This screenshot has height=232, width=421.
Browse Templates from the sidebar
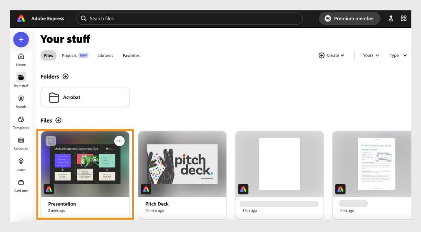pos(21,122)
